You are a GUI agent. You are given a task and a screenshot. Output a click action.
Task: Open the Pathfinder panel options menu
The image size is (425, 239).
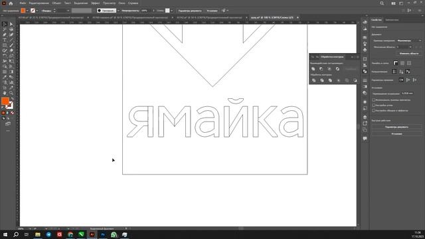(357, 57)
